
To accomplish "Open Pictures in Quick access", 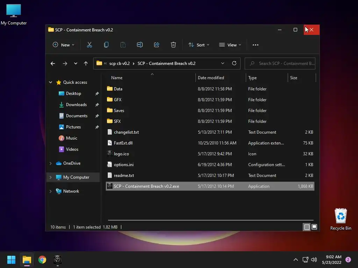I will coord(73,127).
